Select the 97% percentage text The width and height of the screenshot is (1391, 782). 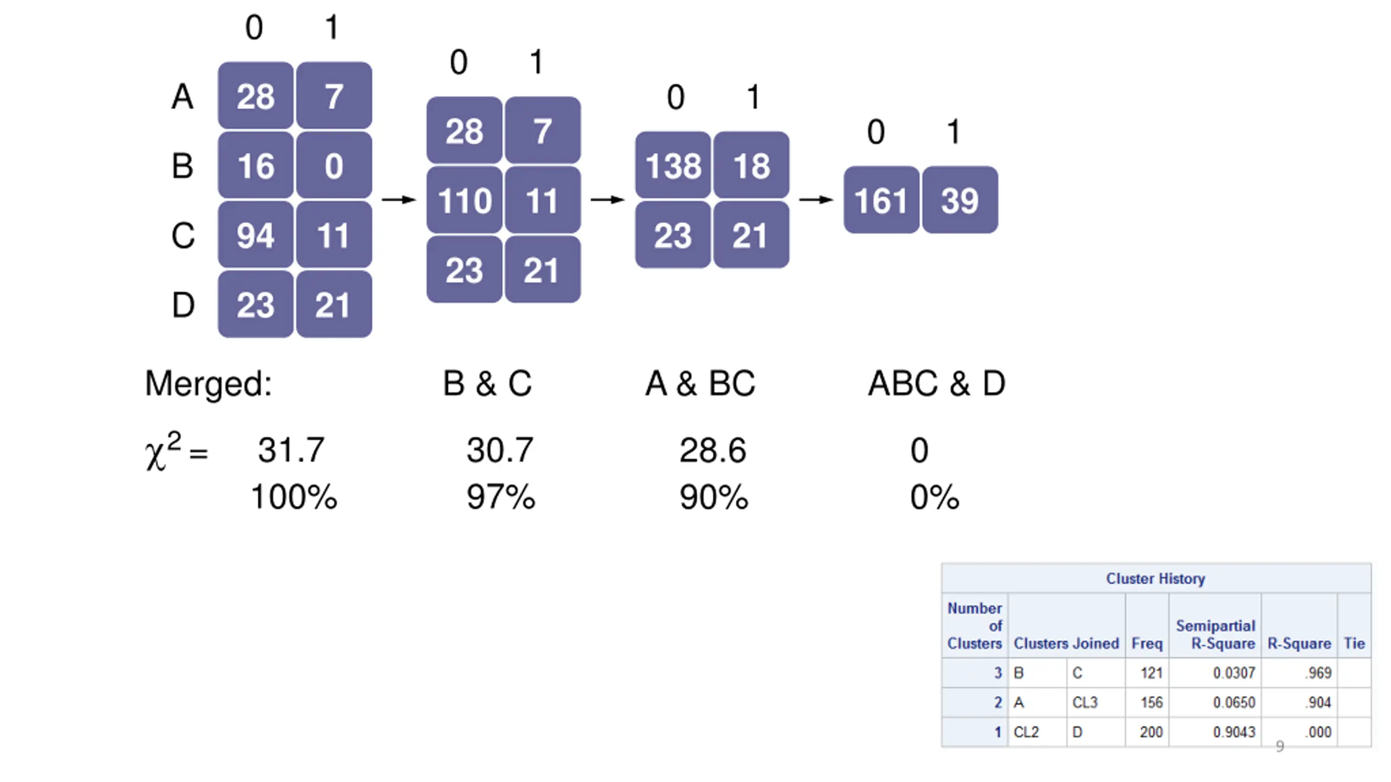coord(501,496)
